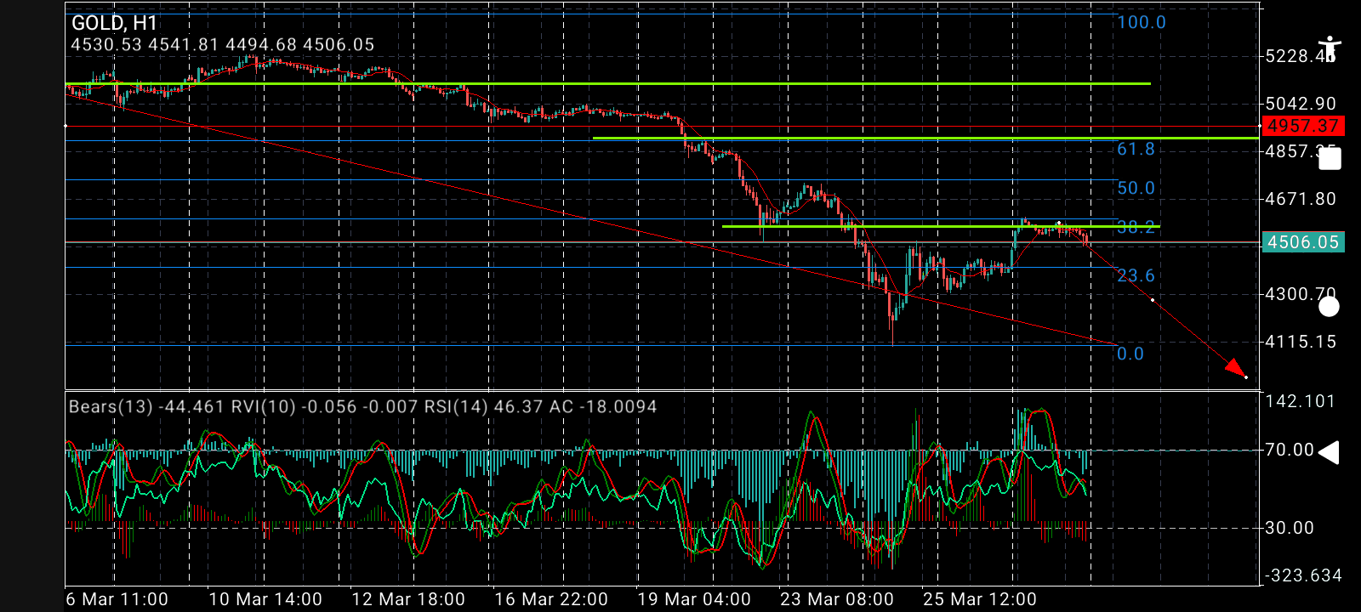Tap the 19 Mar 04:00 time label
1361x612 pixels.
[694, 599]
